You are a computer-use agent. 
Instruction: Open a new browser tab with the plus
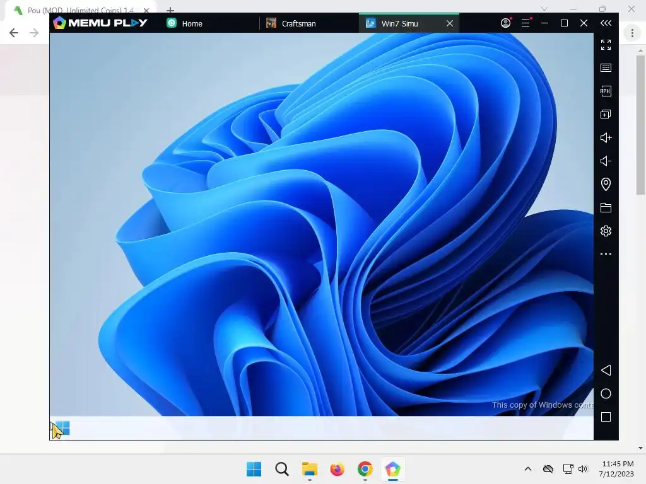click(x=170, y=9)
